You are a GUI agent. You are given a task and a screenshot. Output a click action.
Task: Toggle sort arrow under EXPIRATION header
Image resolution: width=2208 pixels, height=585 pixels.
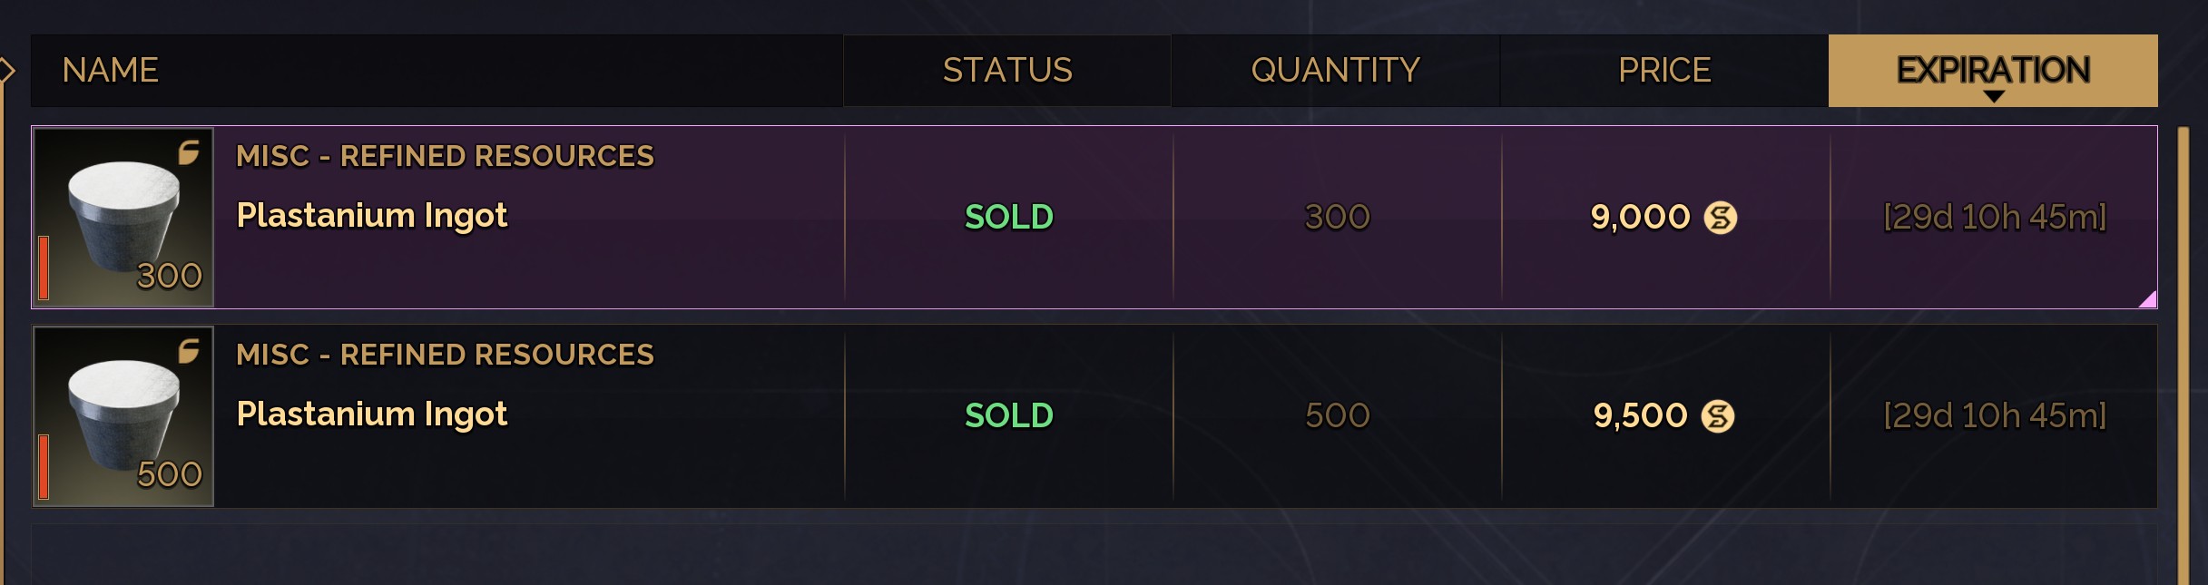[x=1993, y=96]
